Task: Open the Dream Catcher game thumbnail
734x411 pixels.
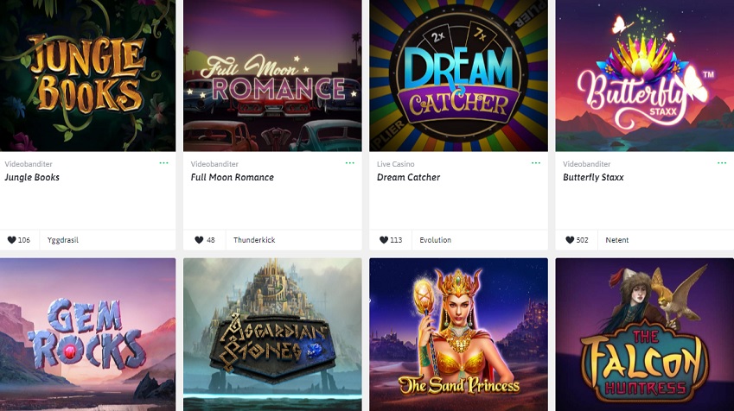Action: 458,75
